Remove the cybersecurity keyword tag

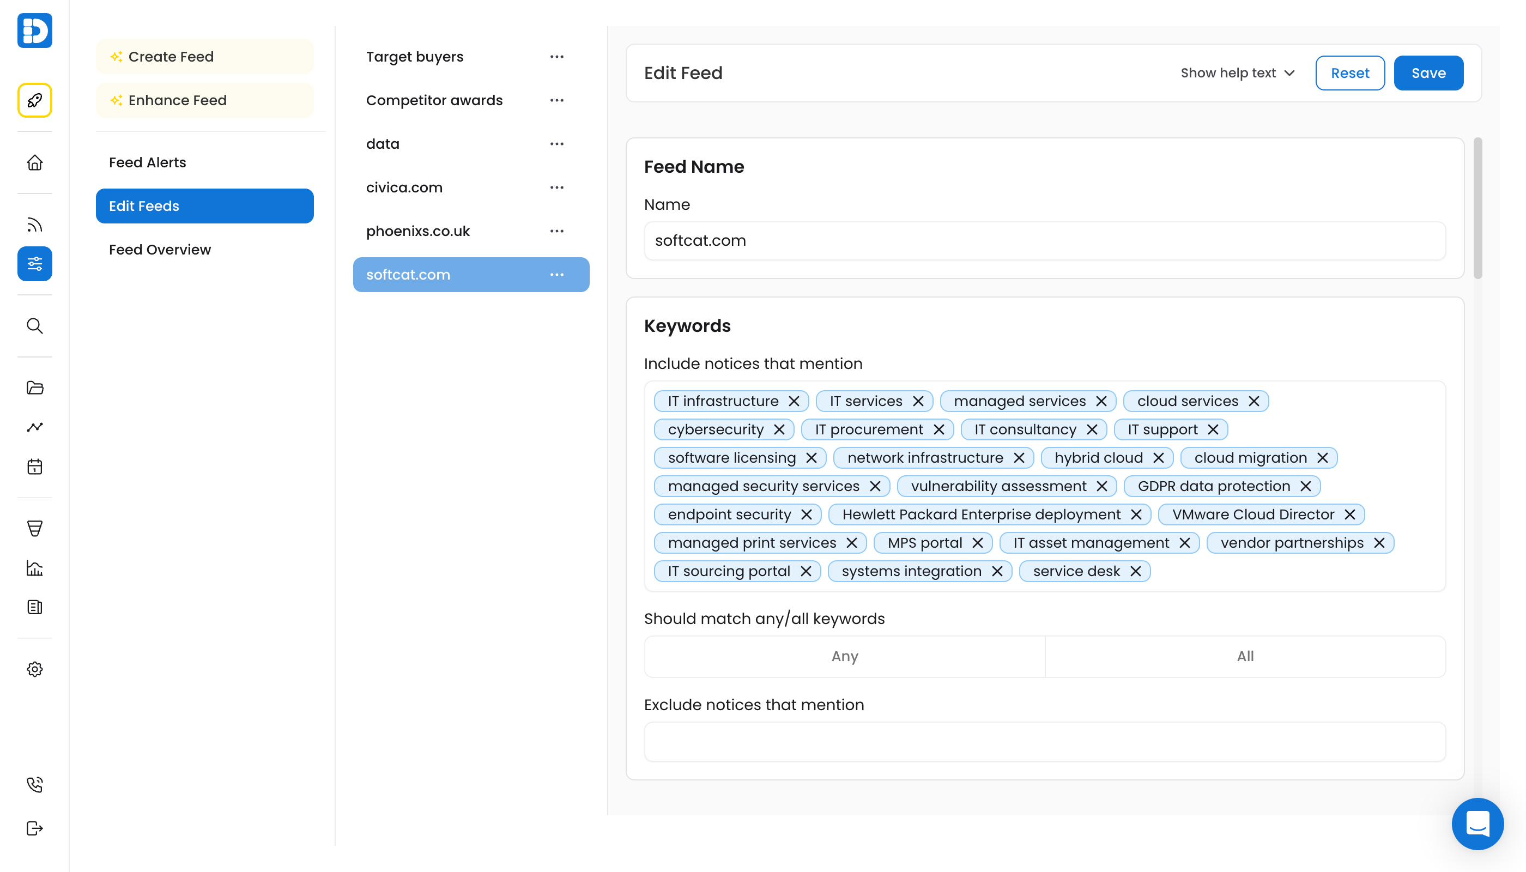tap(779, 429)
